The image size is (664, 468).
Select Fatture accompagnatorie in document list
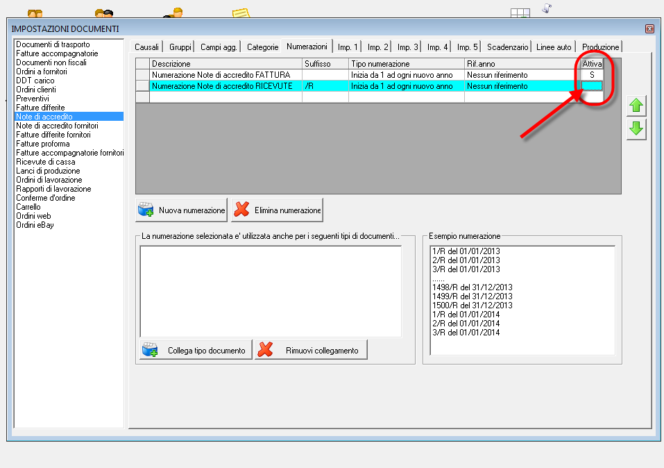pyautogui.click(x=69, y=53)
